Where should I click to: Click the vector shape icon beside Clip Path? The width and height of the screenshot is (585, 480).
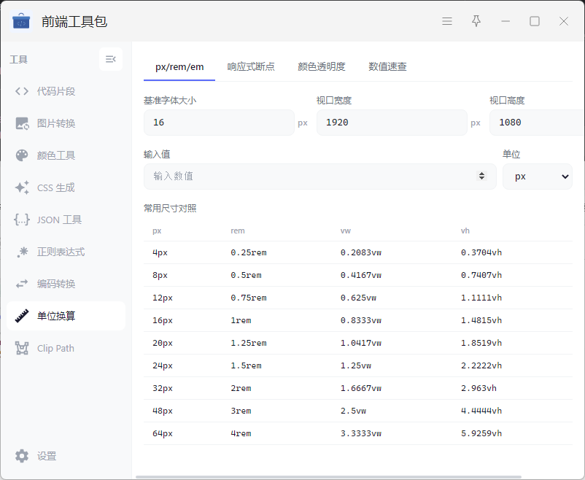click(x=22, y=348)
